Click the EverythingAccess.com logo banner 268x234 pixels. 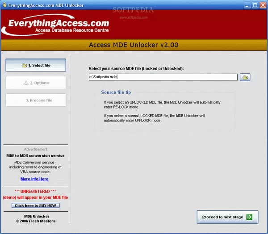click(55, 25)
